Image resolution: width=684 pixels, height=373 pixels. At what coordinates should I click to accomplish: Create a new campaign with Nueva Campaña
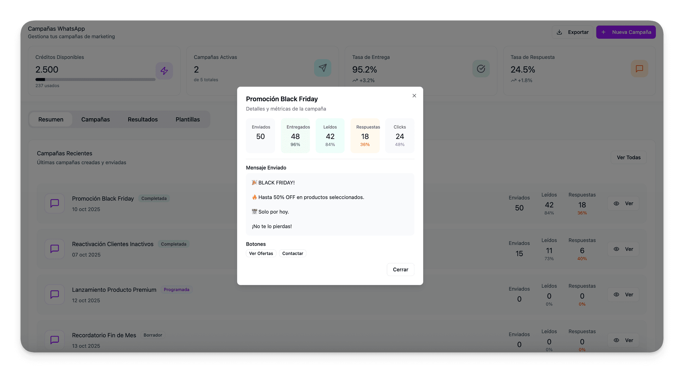[x=626, y=32]
